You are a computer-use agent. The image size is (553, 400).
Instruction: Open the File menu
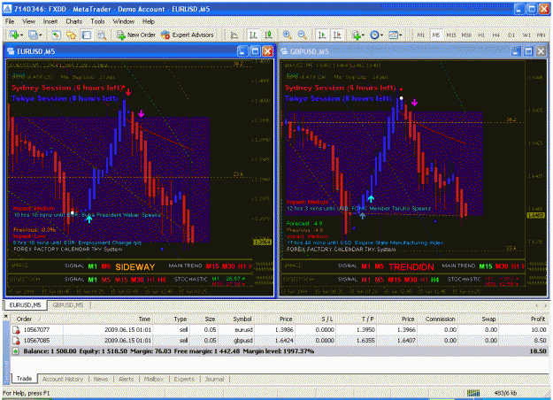pos(10,21)
